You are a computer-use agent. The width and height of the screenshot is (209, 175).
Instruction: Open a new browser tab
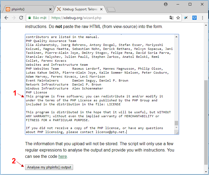click(111, 9)
